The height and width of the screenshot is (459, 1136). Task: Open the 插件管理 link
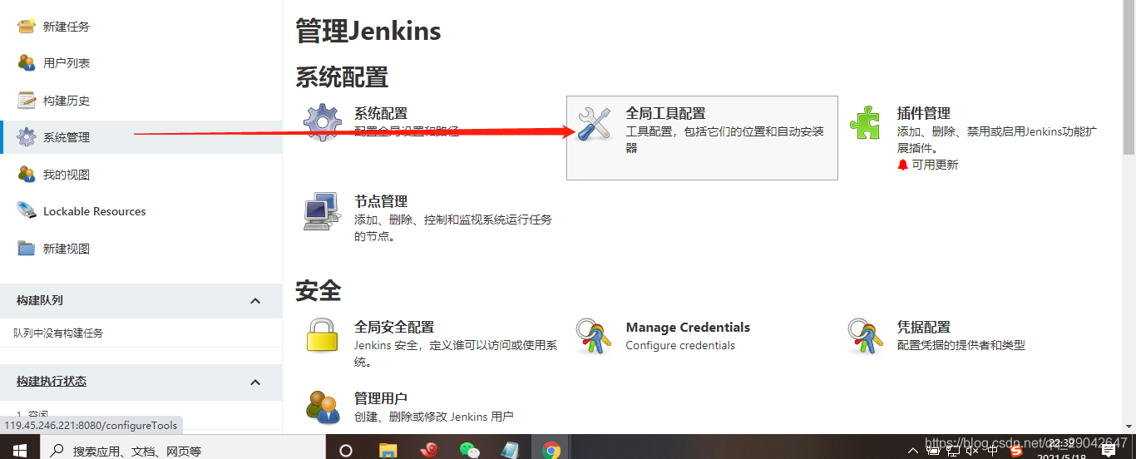pyautogui.click(x=924, y=113)
